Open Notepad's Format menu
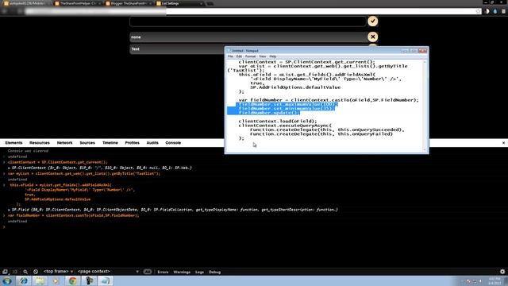This screenshot has height=286, width=508. tap(250, 56)
